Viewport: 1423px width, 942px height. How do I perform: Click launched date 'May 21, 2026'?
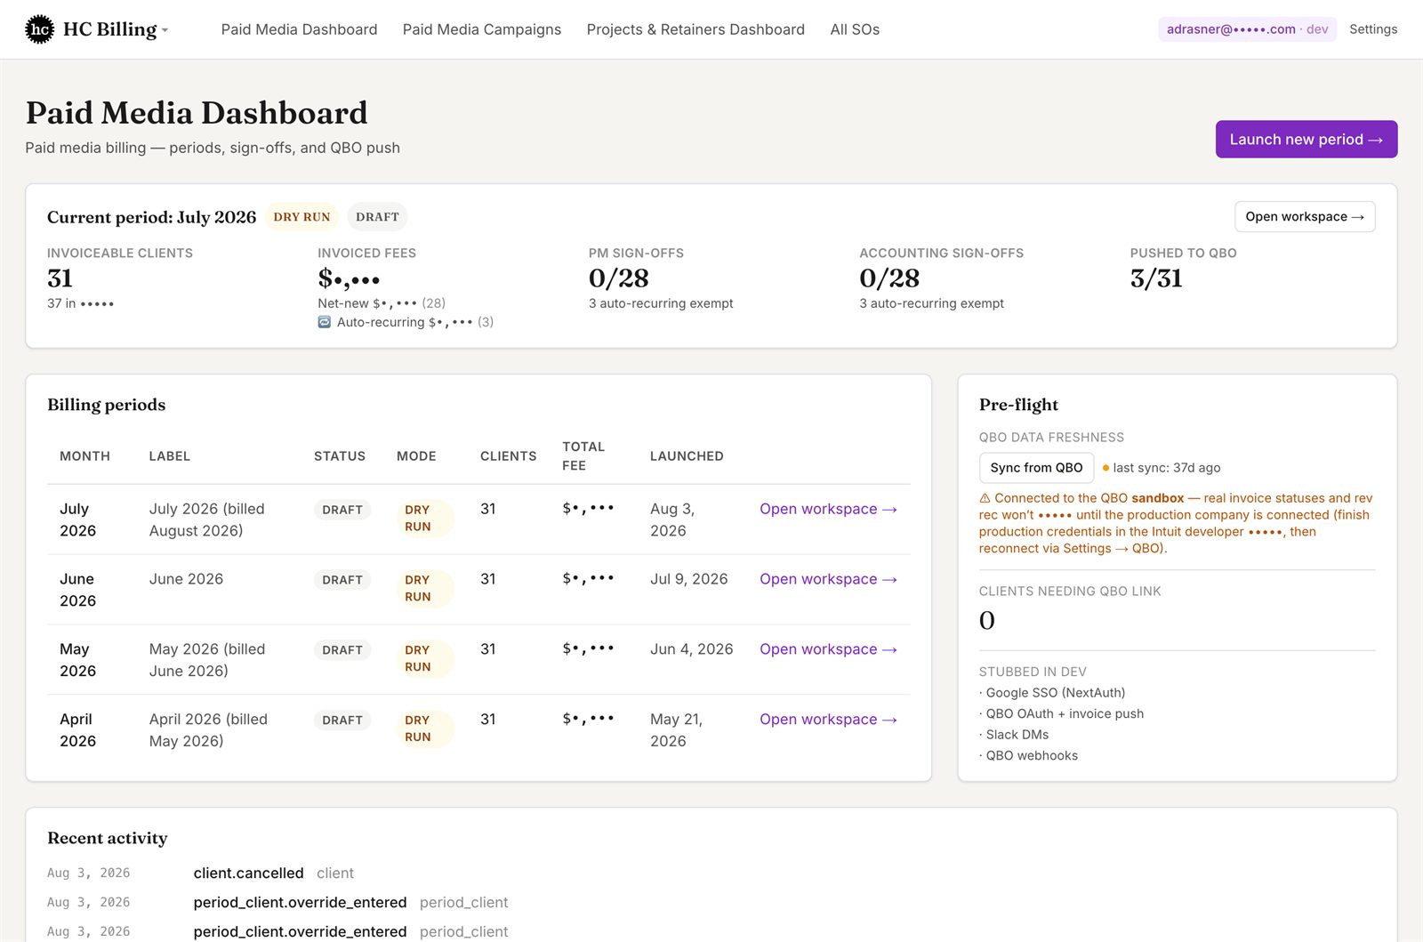676,730
